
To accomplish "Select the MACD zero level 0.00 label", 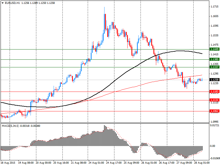I will coord(213,146).
